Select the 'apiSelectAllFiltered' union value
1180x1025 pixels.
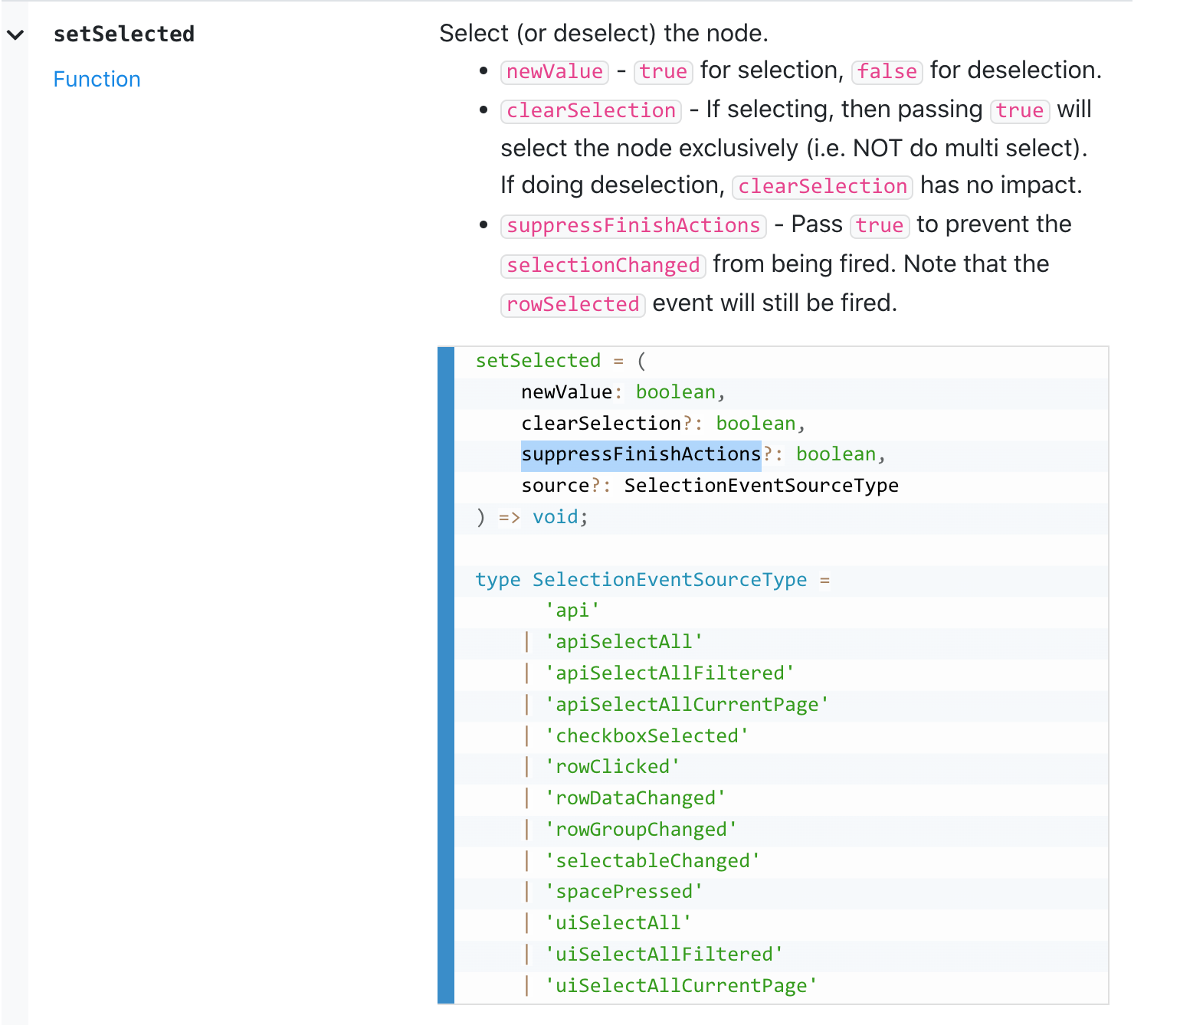670,673
